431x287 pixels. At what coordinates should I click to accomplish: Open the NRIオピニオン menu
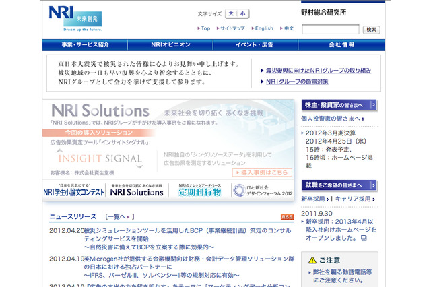pos(170,44)
